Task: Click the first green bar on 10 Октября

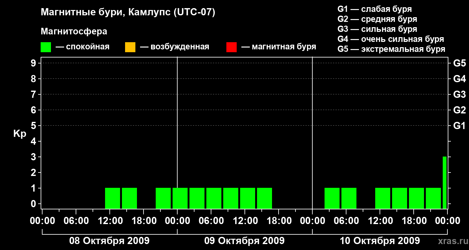Action: coord(332,198)
